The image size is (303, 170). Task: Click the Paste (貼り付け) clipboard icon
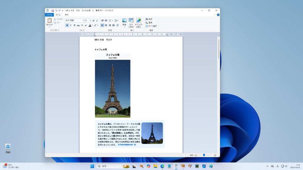pyautogui.click(x=49, y=21)
